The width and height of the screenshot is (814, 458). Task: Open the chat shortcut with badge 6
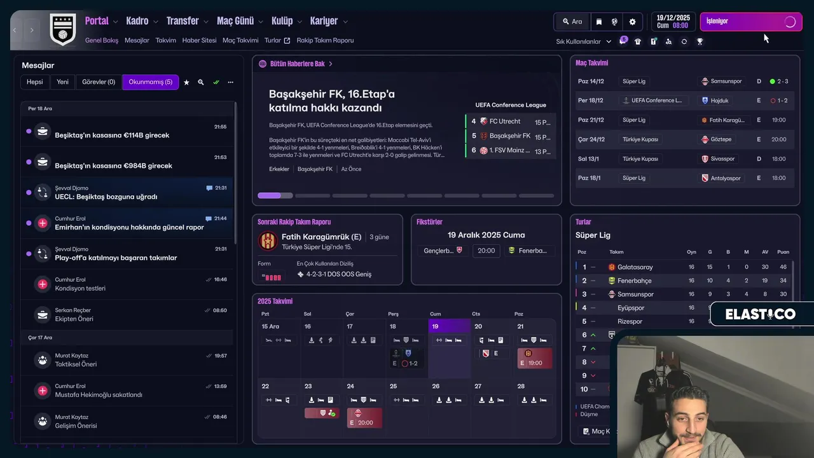[x=623, y=41]
